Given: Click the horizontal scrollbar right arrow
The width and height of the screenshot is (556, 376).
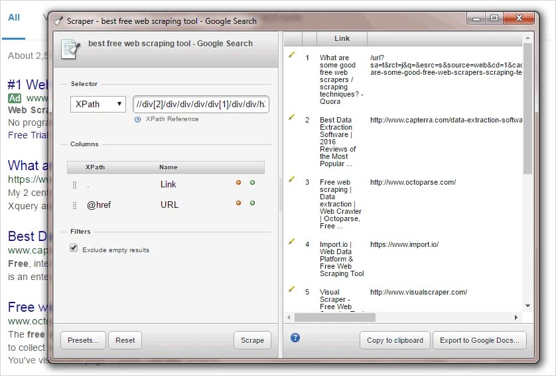Looking at the screenshot, I should (x=516, y=318).
